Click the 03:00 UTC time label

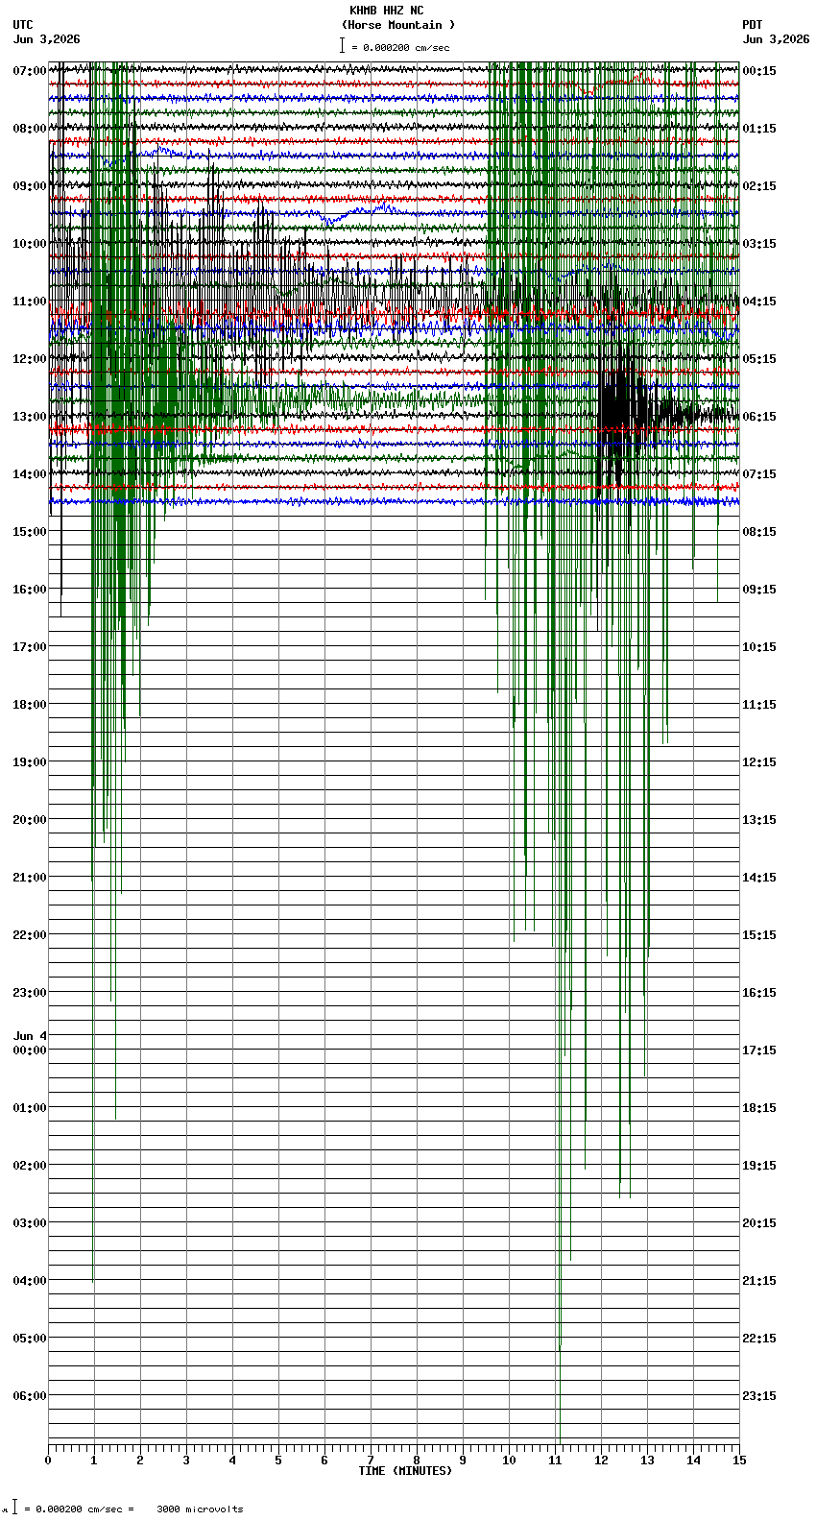tap(30, 1223)
